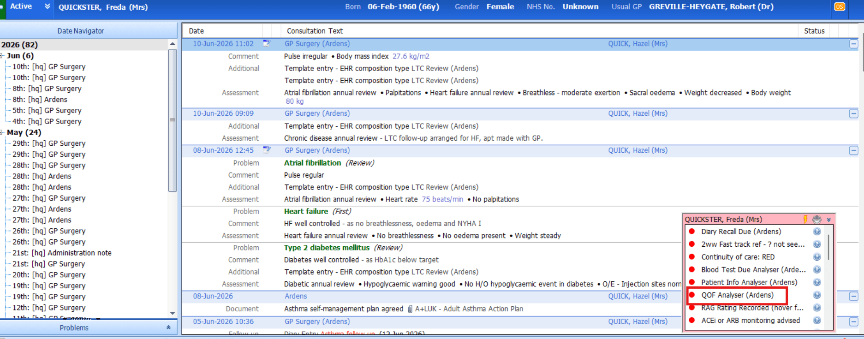Viewport: 864px width, 339px height.
Task: Click the info icon for ACEi or ARB monitoring
Action: 817,321
